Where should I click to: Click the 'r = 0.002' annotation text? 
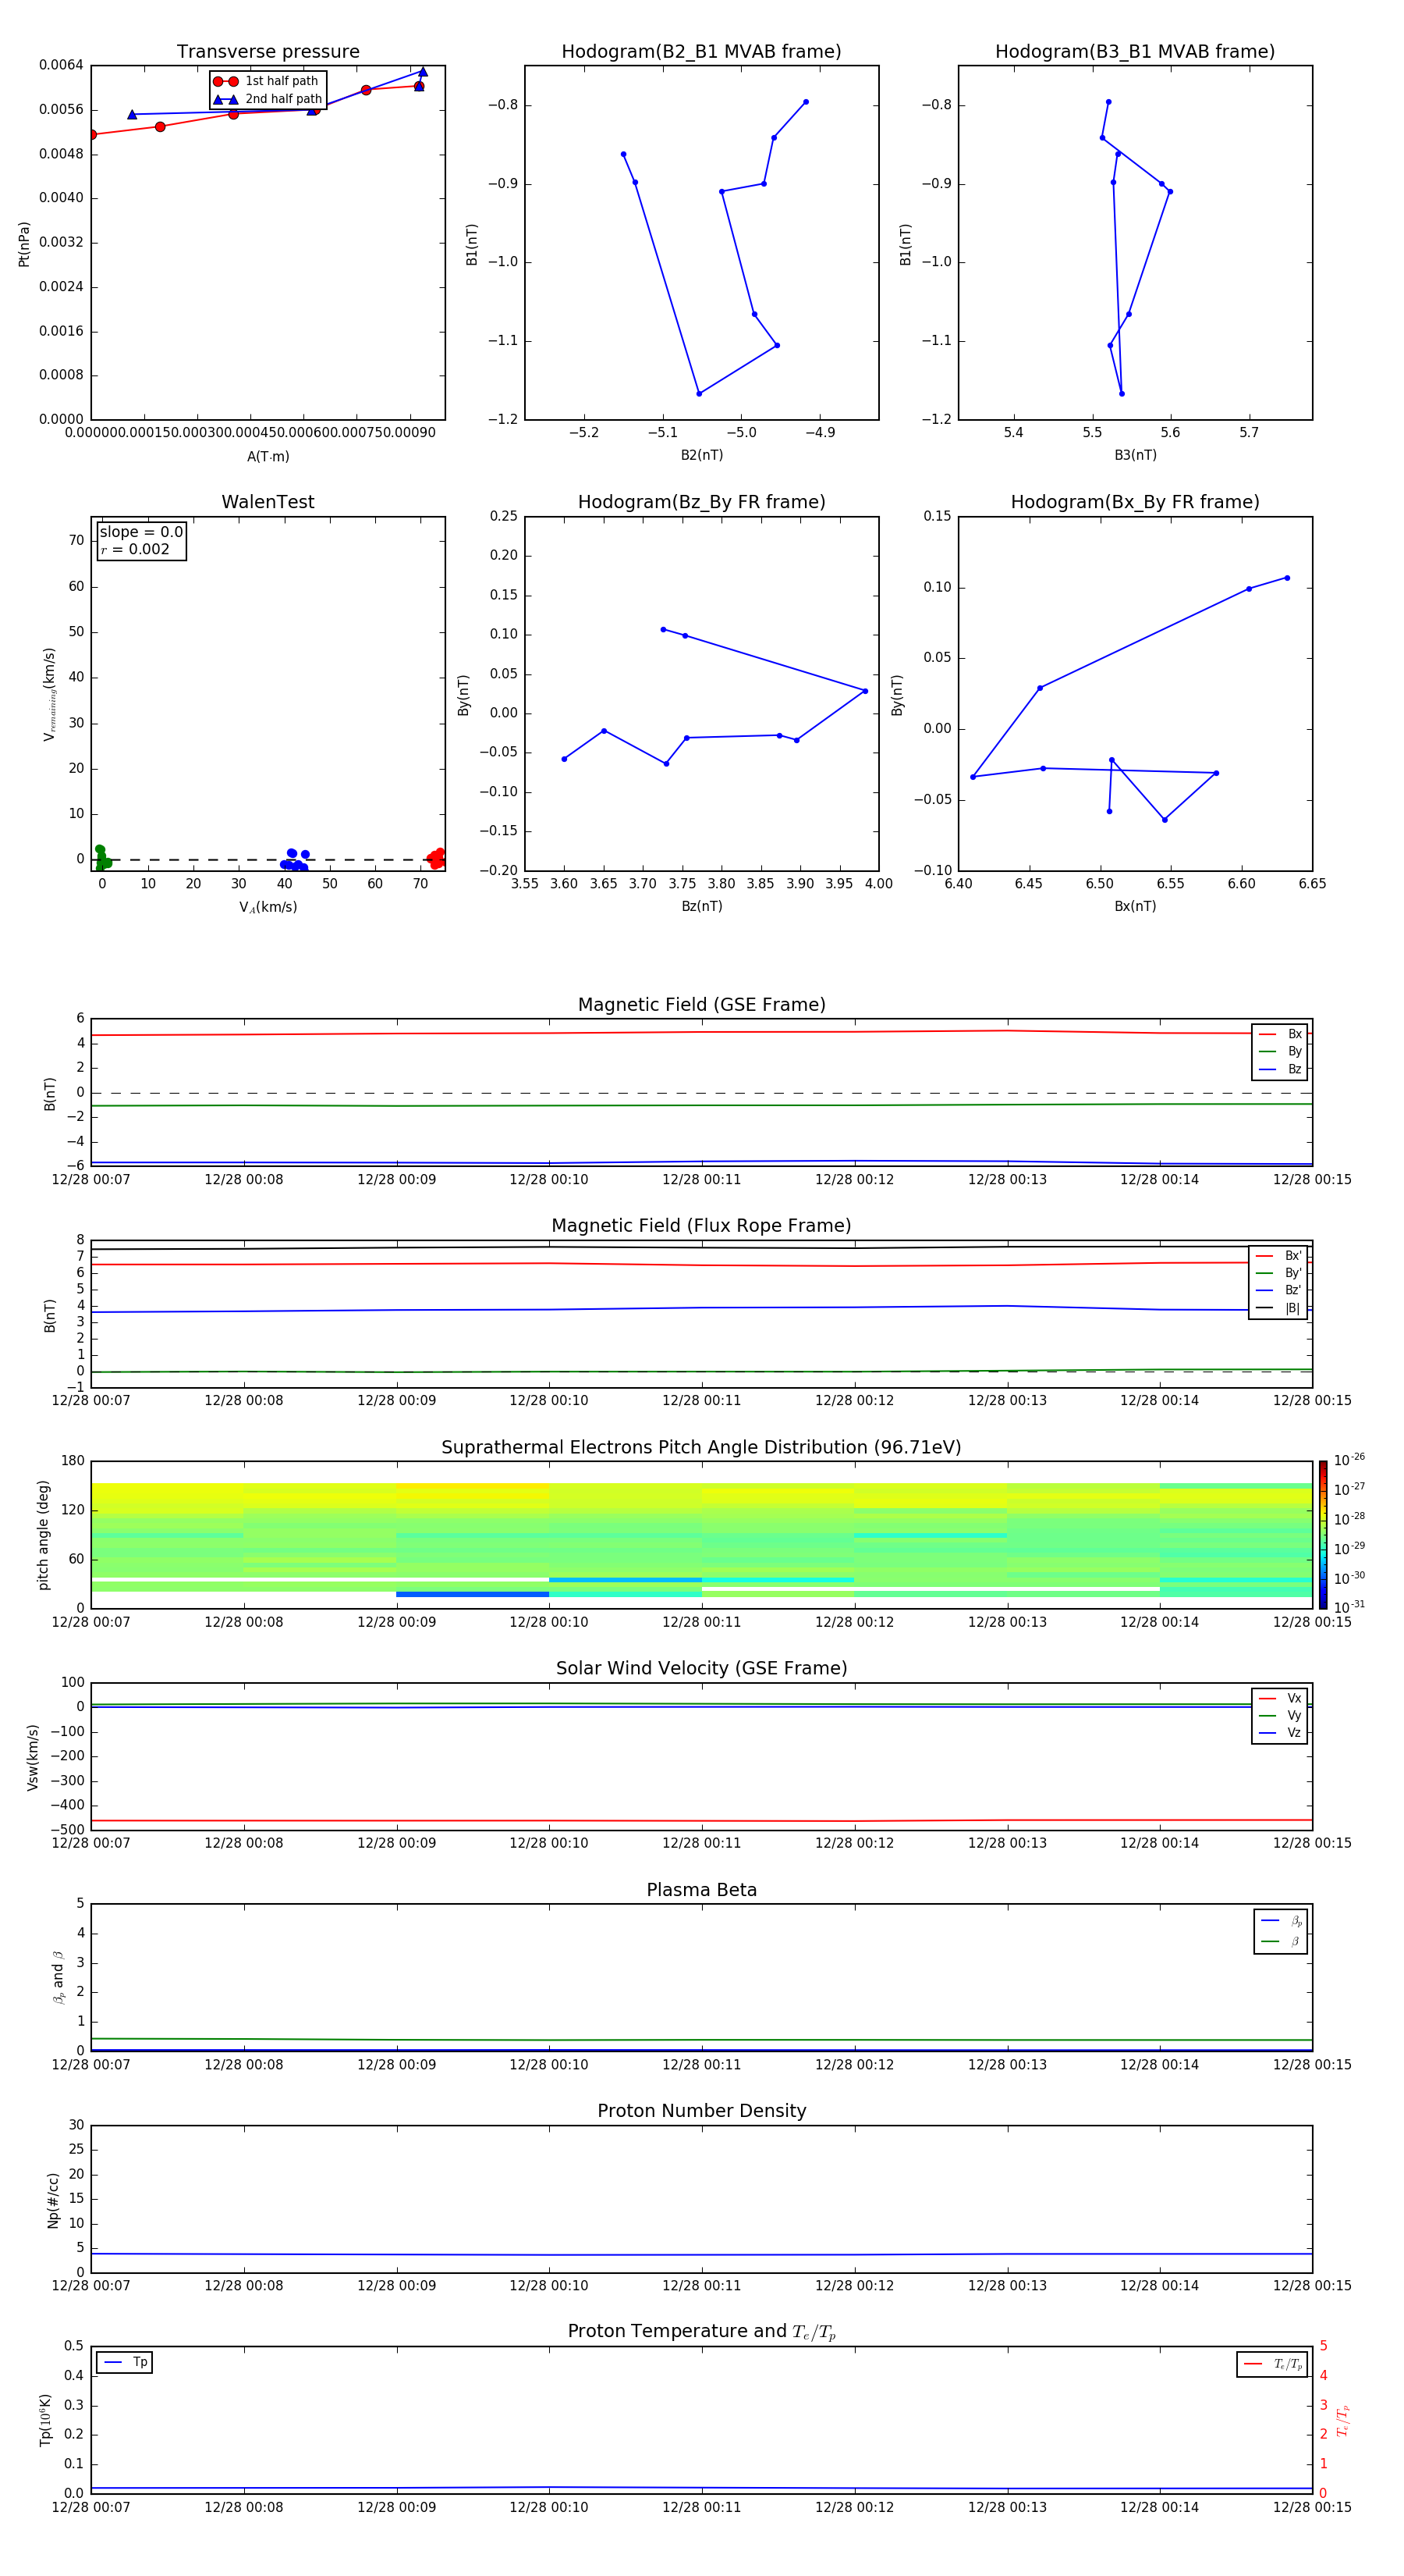point(135,549)
